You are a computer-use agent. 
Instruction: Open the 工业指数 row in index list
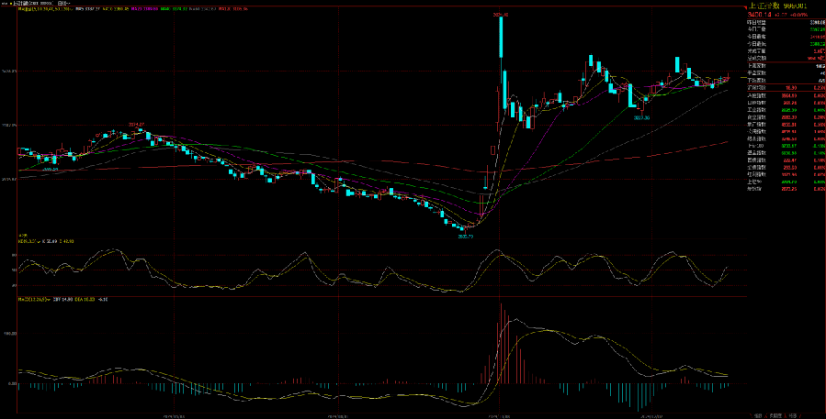[x=785, y=110]
